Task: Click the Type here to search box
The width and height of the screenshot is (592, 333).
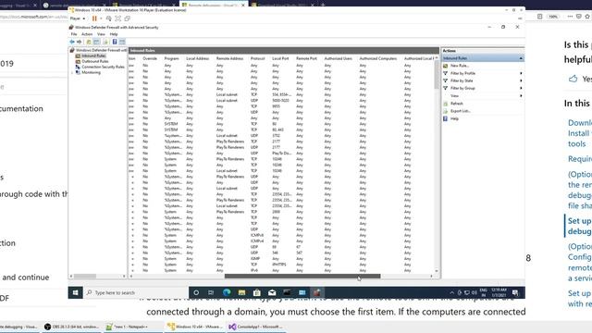Action: coord(136,292)
